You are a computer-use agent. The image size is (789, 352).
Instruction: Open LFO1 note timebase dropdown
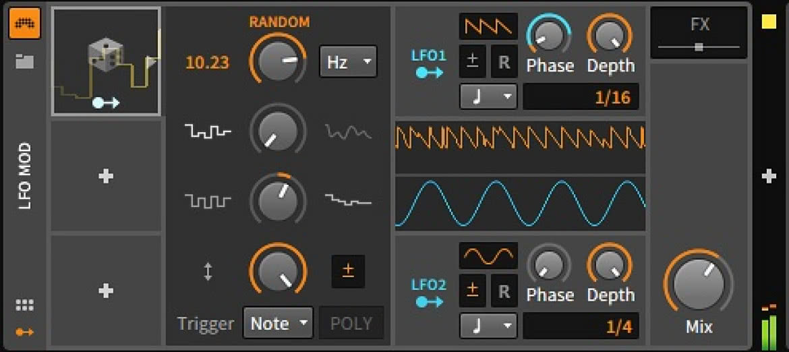[488, 96]
